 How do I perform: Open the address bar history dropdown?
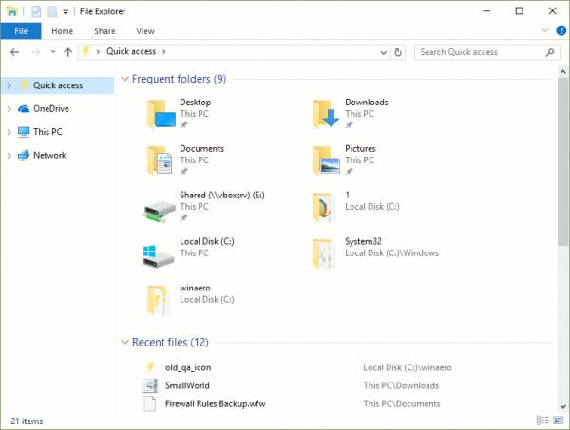pos(383,52)
